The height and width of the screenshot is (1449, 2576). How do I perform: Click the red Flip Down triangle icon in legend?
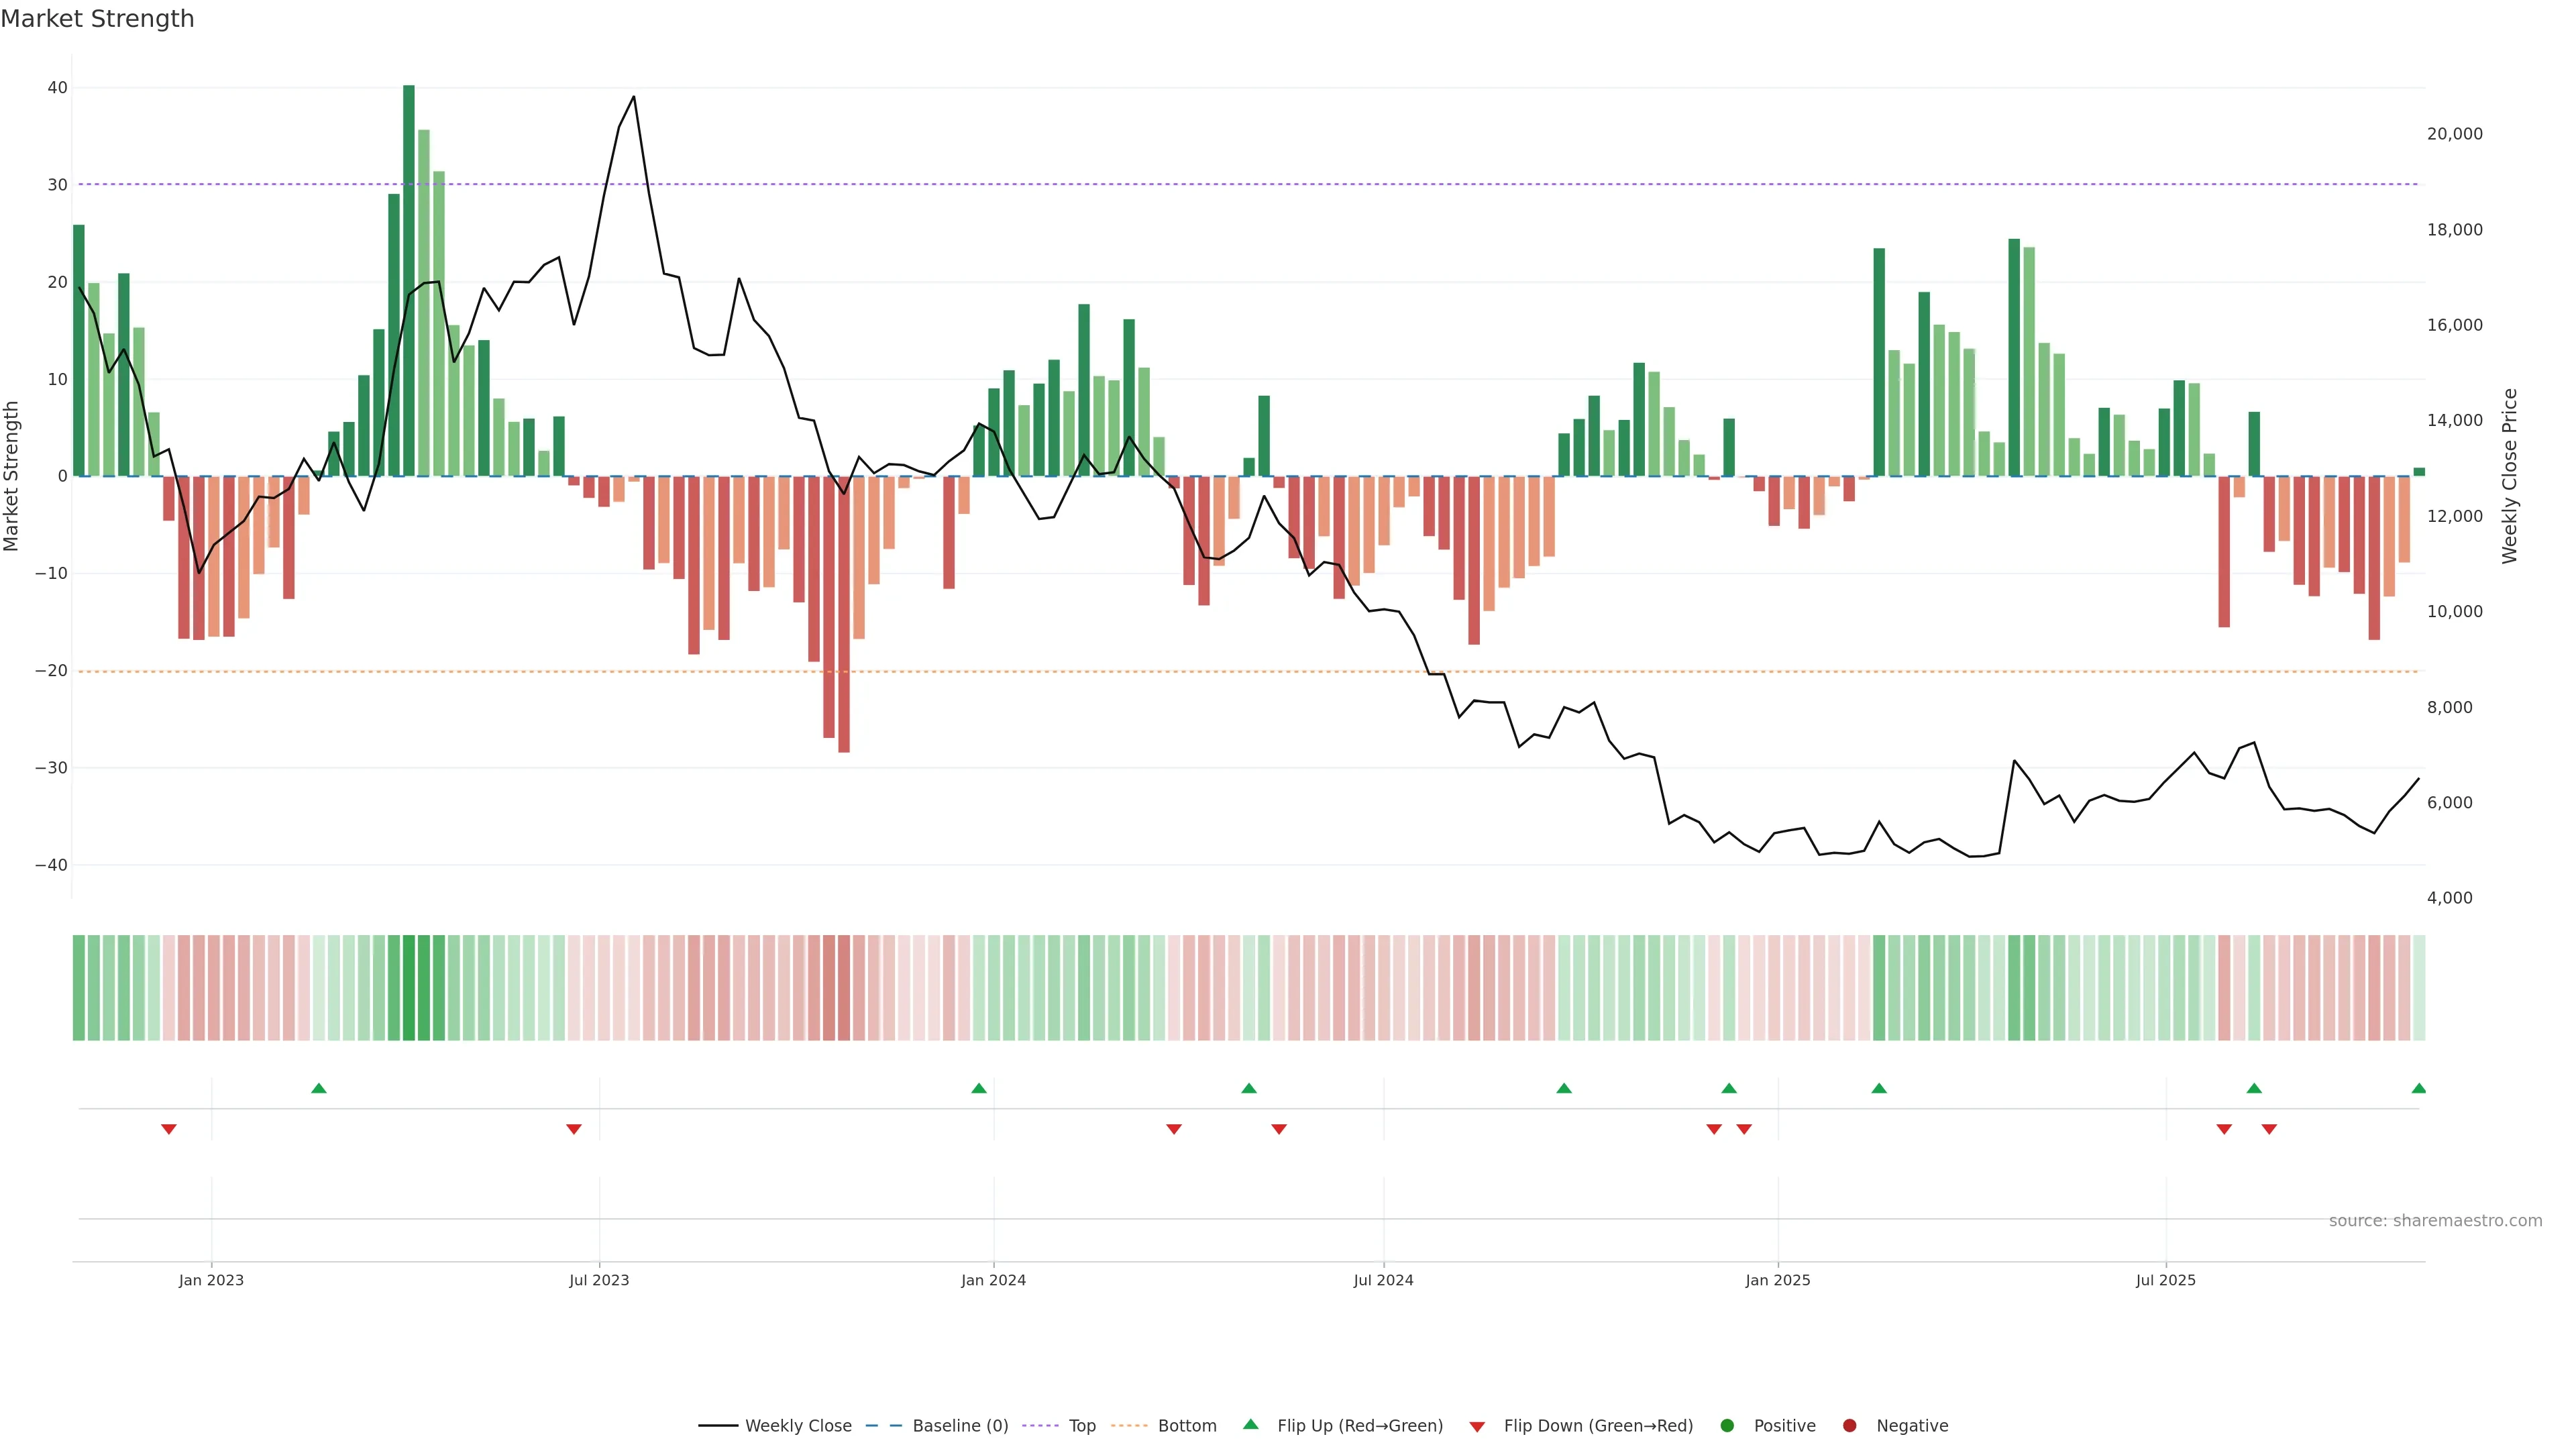click(x=1477, y=1426)
